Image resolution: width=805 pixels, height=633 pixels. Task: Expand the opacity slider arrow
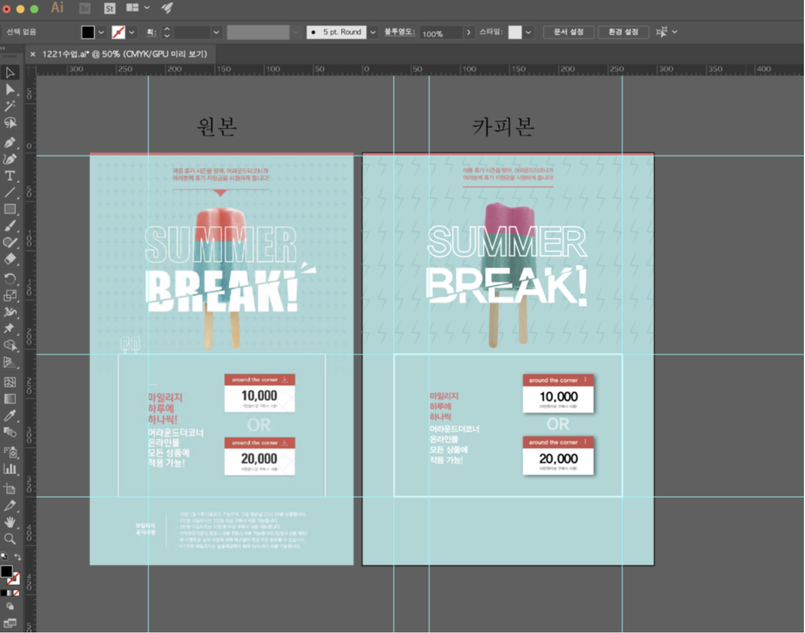(469, 32)
